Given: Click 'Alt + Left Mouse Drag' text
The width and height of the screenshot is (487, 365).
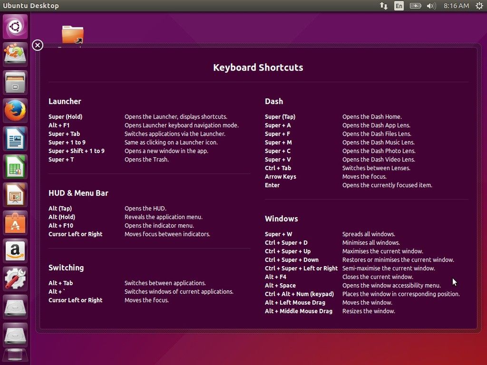Looking at the screenshot, I should (295, 302).
